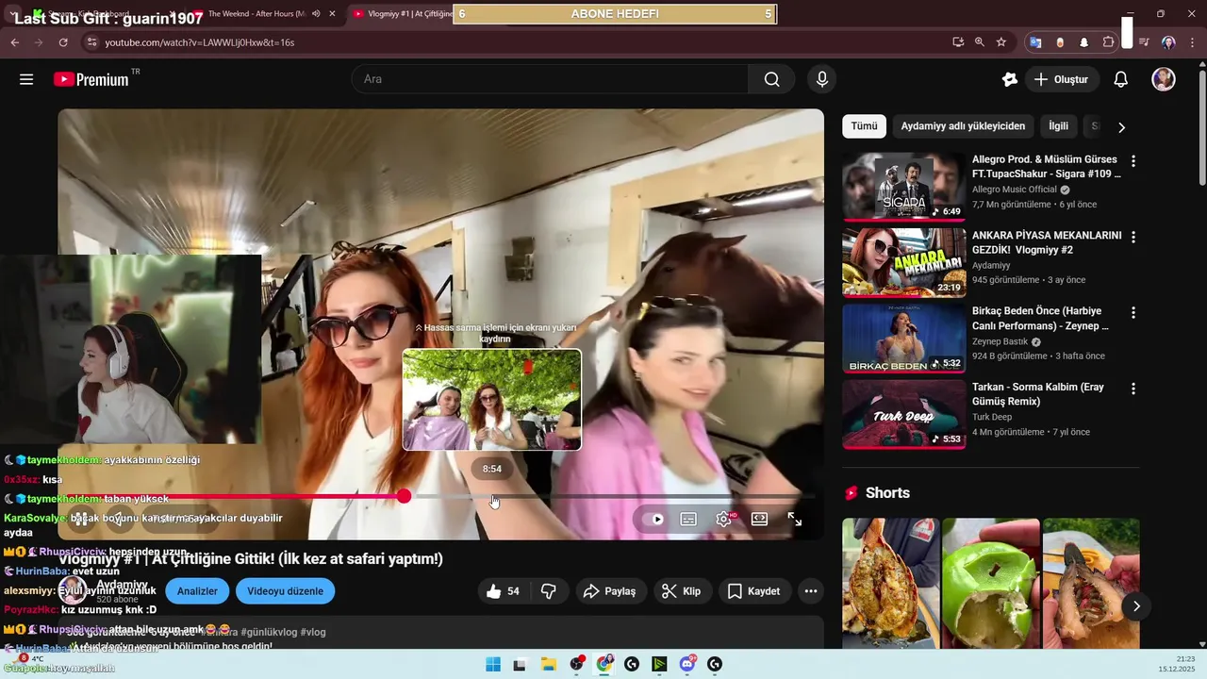
Task: Open the Allegro Music Official channel name
Action: (x=1016, y=190)
